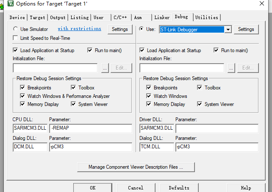The image size is (272, 192).
Task: Open Manage Component Viewer Description Files
Action: (x=136, y=167)
